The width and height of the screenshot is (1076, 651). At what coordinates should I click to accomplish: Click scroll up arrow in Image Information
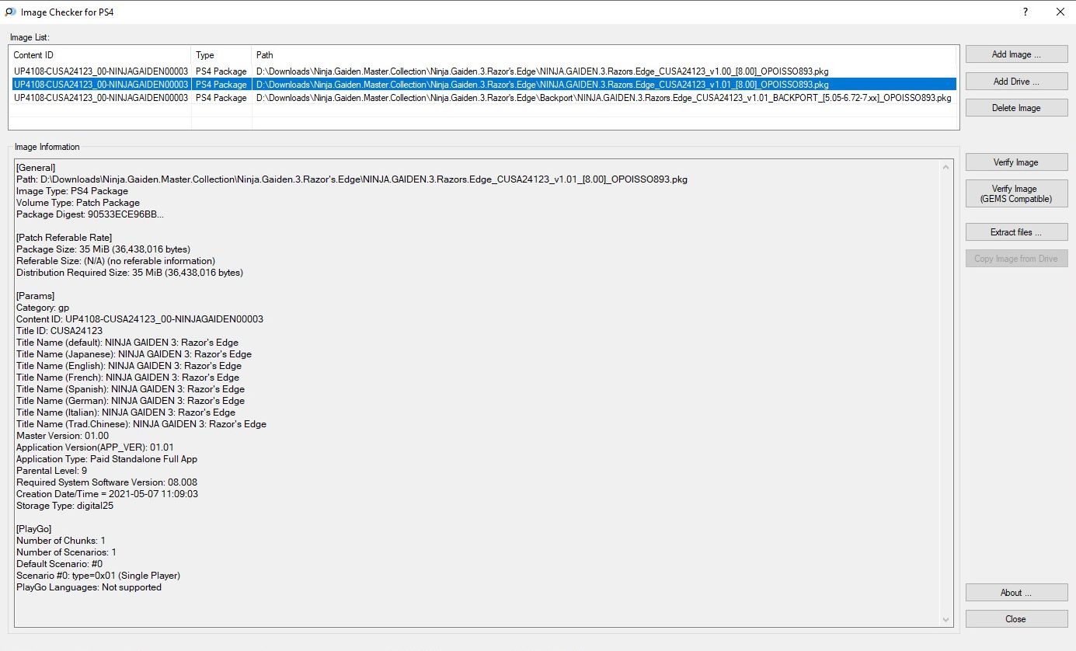click(x=946, y=167)
